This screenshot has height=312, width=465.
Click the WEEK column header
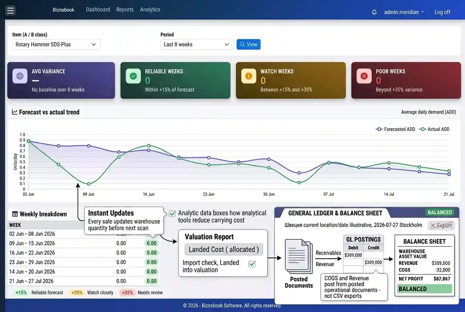pos(15,225)
